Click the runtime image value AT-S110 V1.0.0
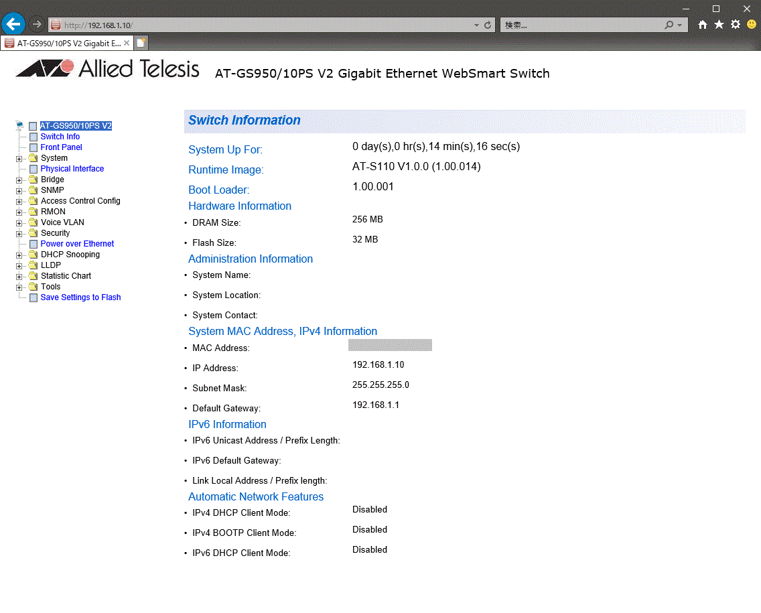 coord(417,166)
